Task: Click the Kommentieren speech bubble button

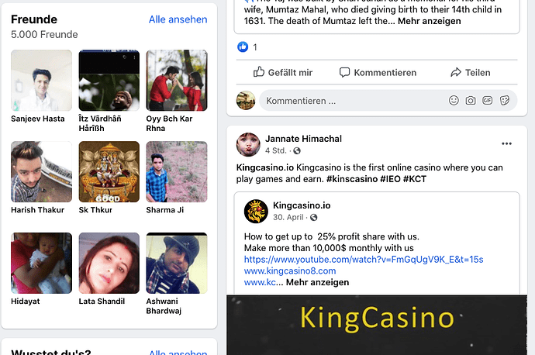Action: click(378, 72)
